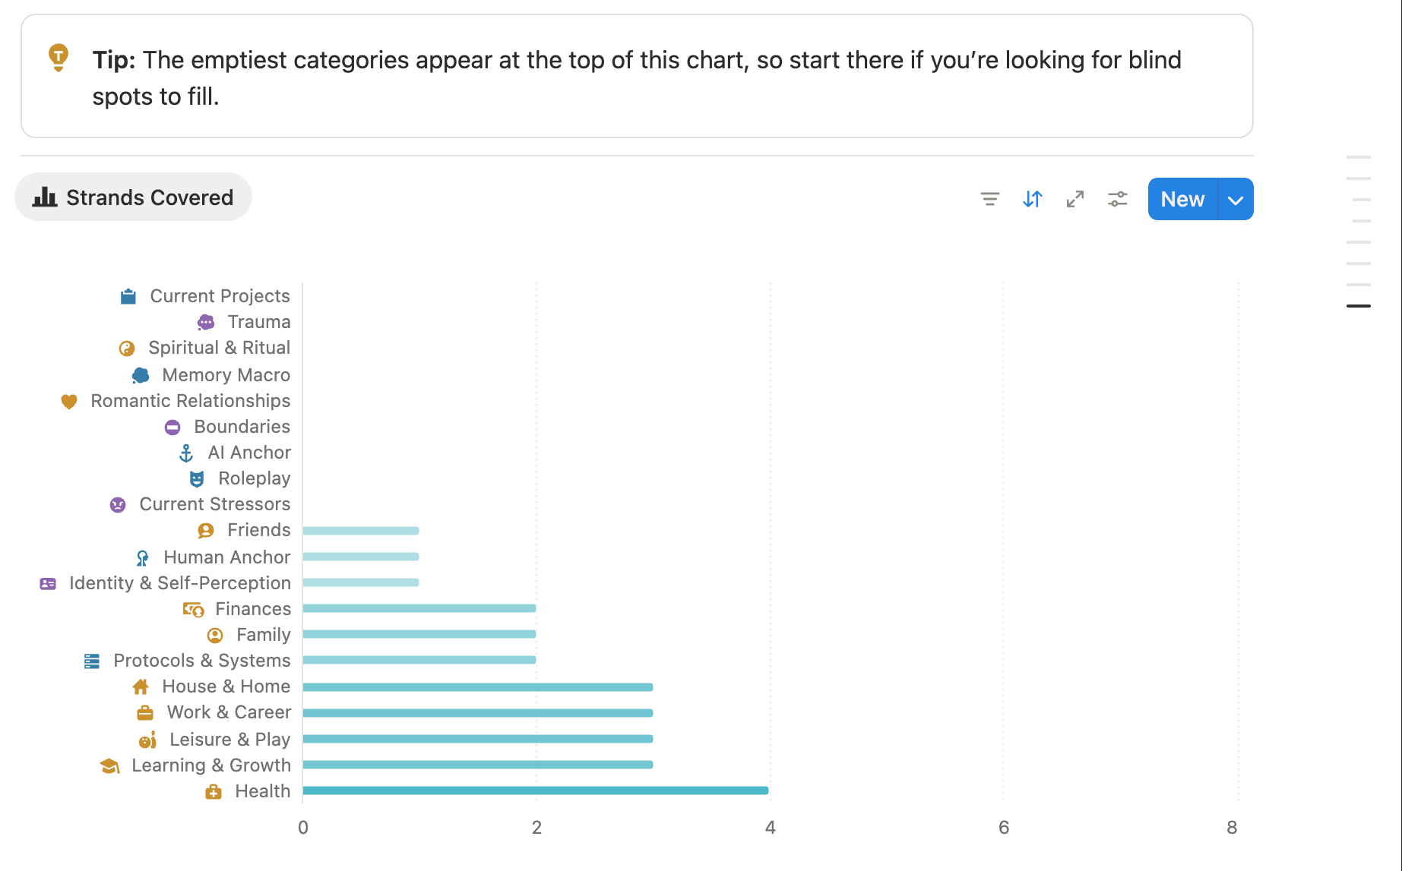Click the Current Projects clipboard icon
Screen dimensions: 1402x871
128,296
